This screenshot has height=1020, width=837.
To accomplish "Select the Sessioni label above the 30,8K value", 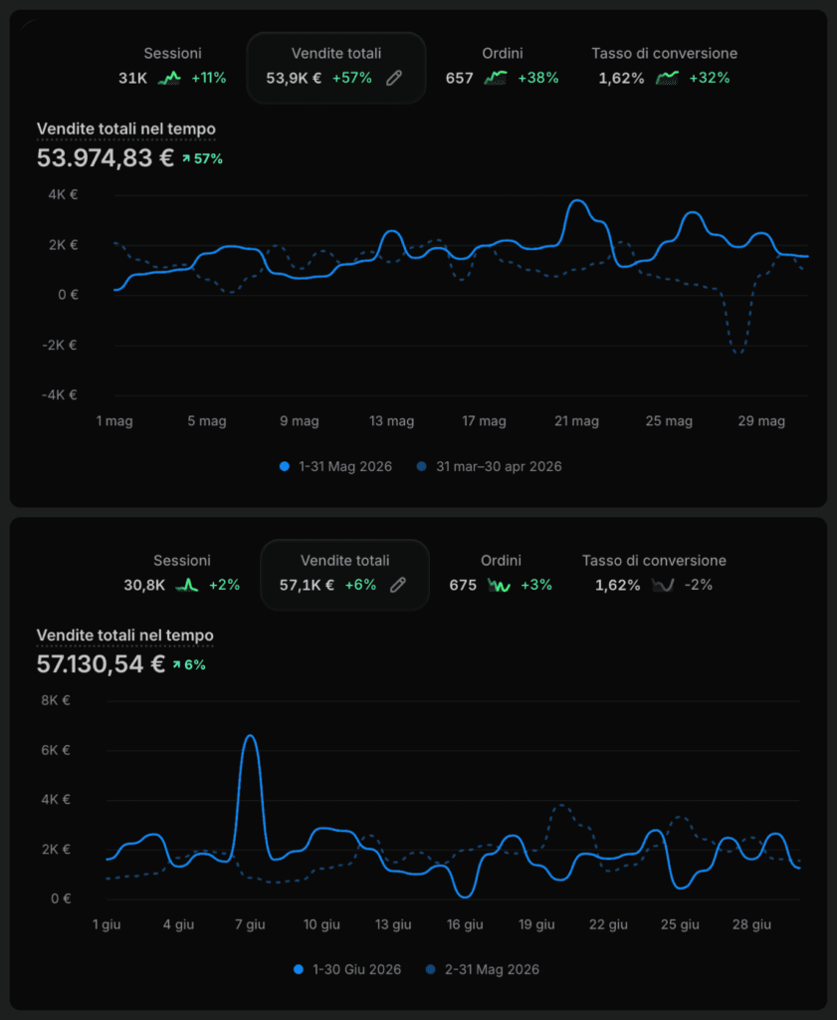I will point(182,560).
